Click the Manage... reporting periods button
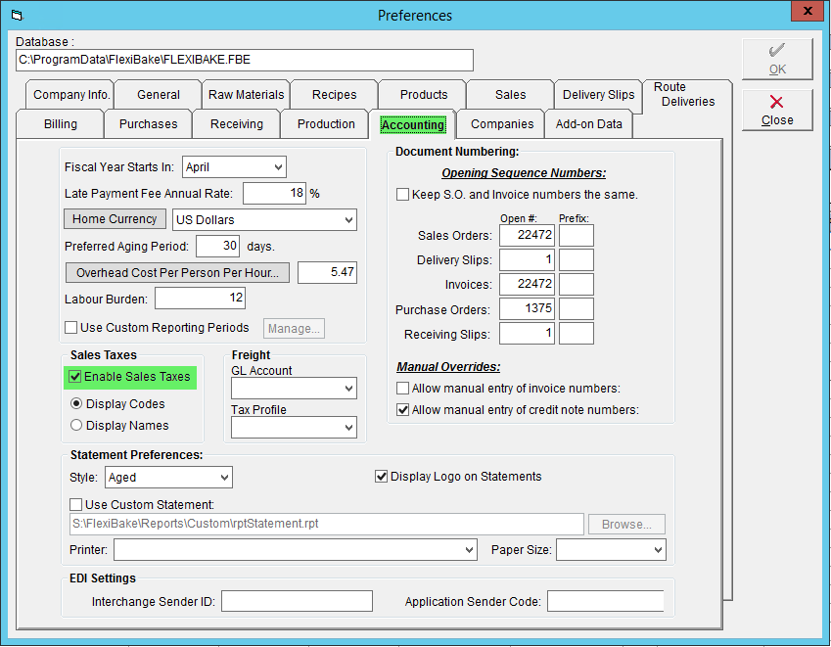 click(294, 329)
